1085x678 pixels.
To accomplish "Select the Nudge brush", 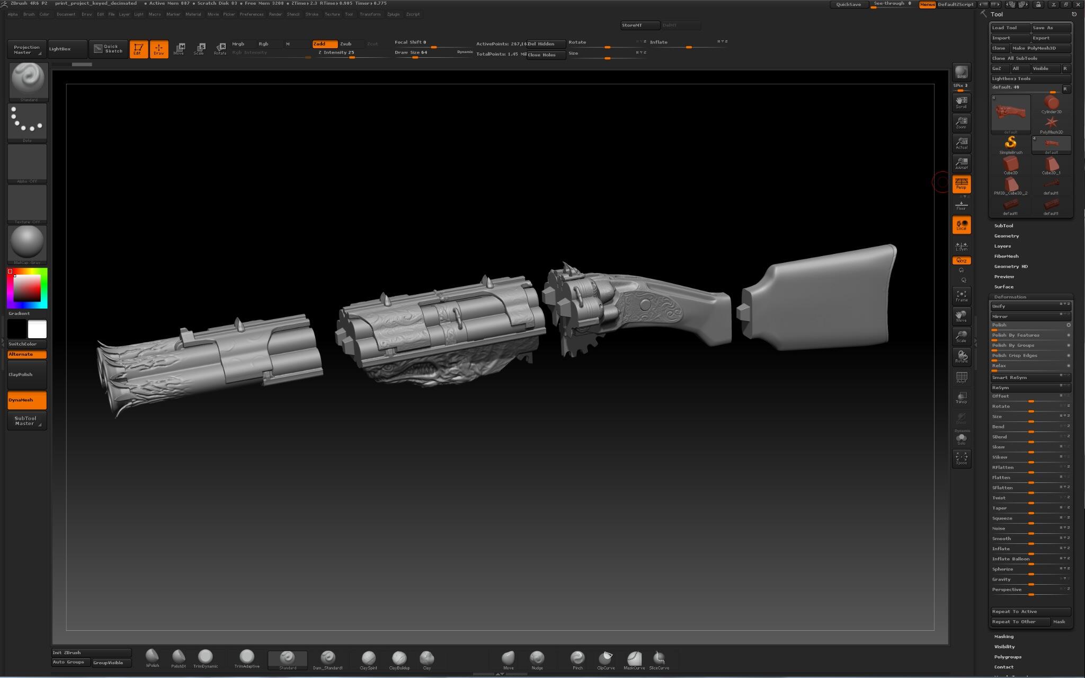I will point(537,659).
